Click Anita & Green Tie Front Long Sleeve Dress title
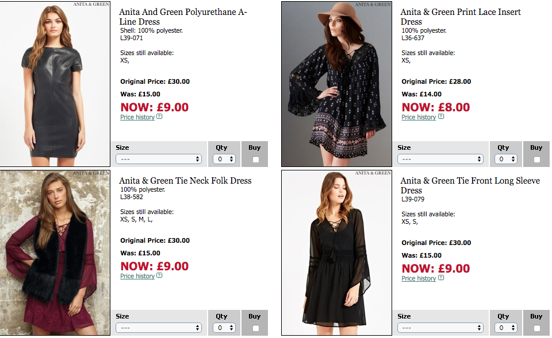Viewport: 552px width, 338px height. (x=470, y=185)
